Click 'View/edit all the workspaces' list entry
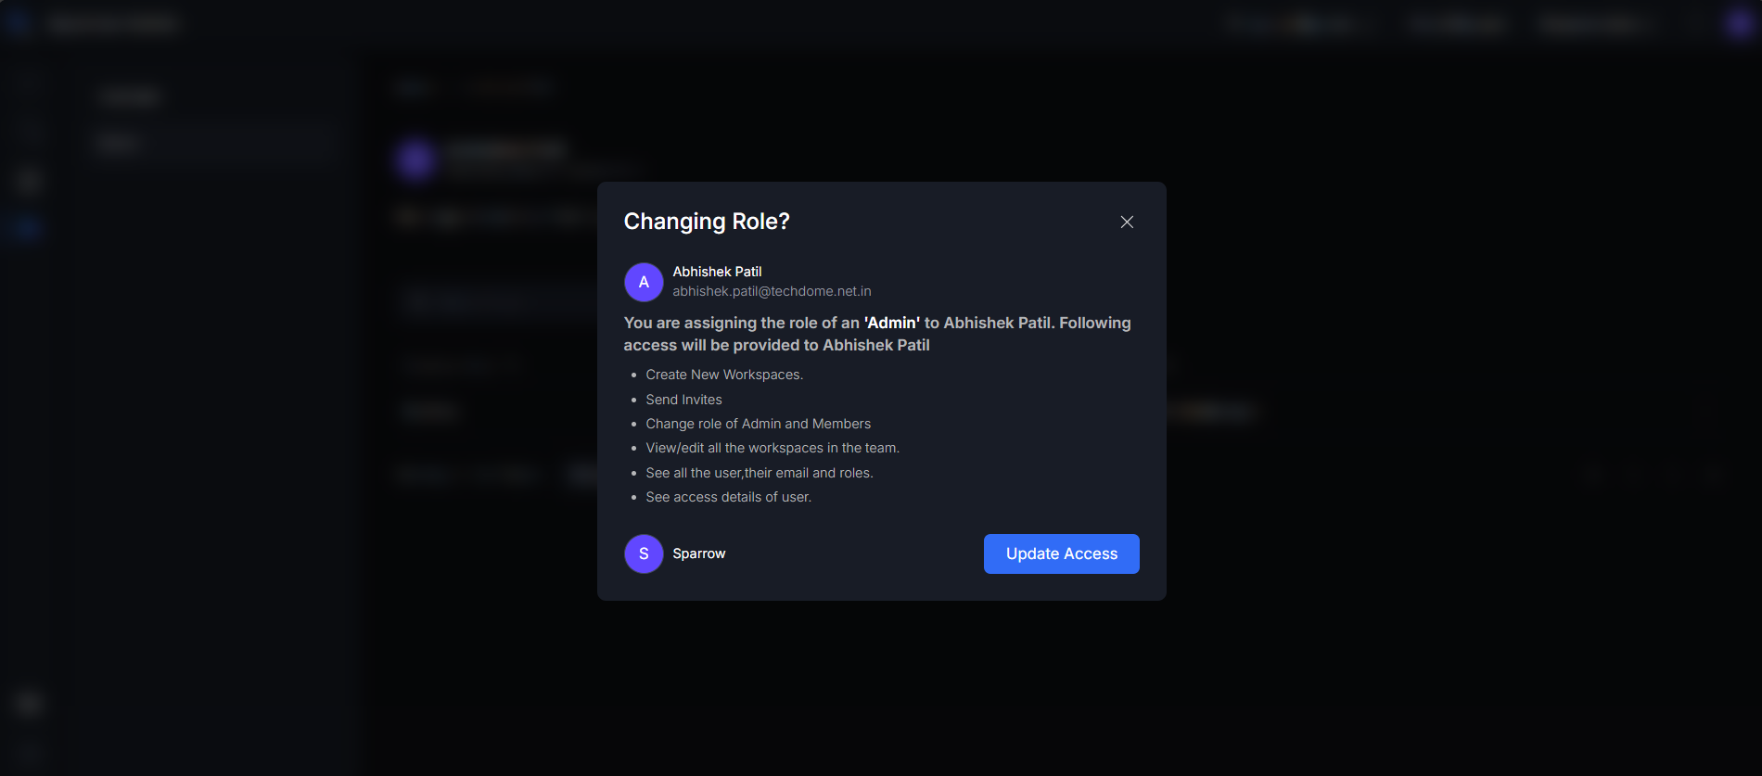 click(772, 448)
